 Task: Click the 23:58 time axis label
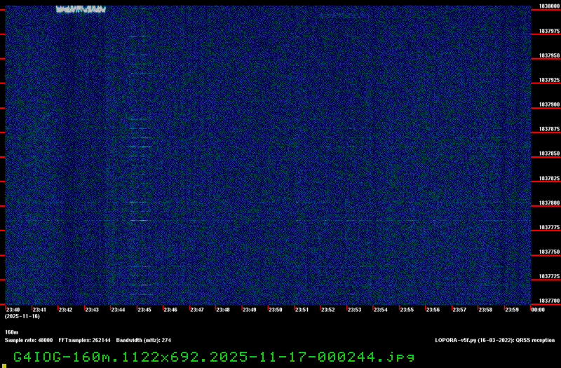pos(485,309)
